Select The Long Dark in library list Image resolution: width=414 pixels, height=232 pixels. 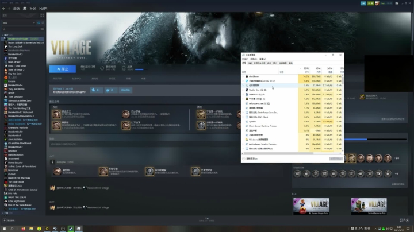pyautogui.click(x=15, y=47)
